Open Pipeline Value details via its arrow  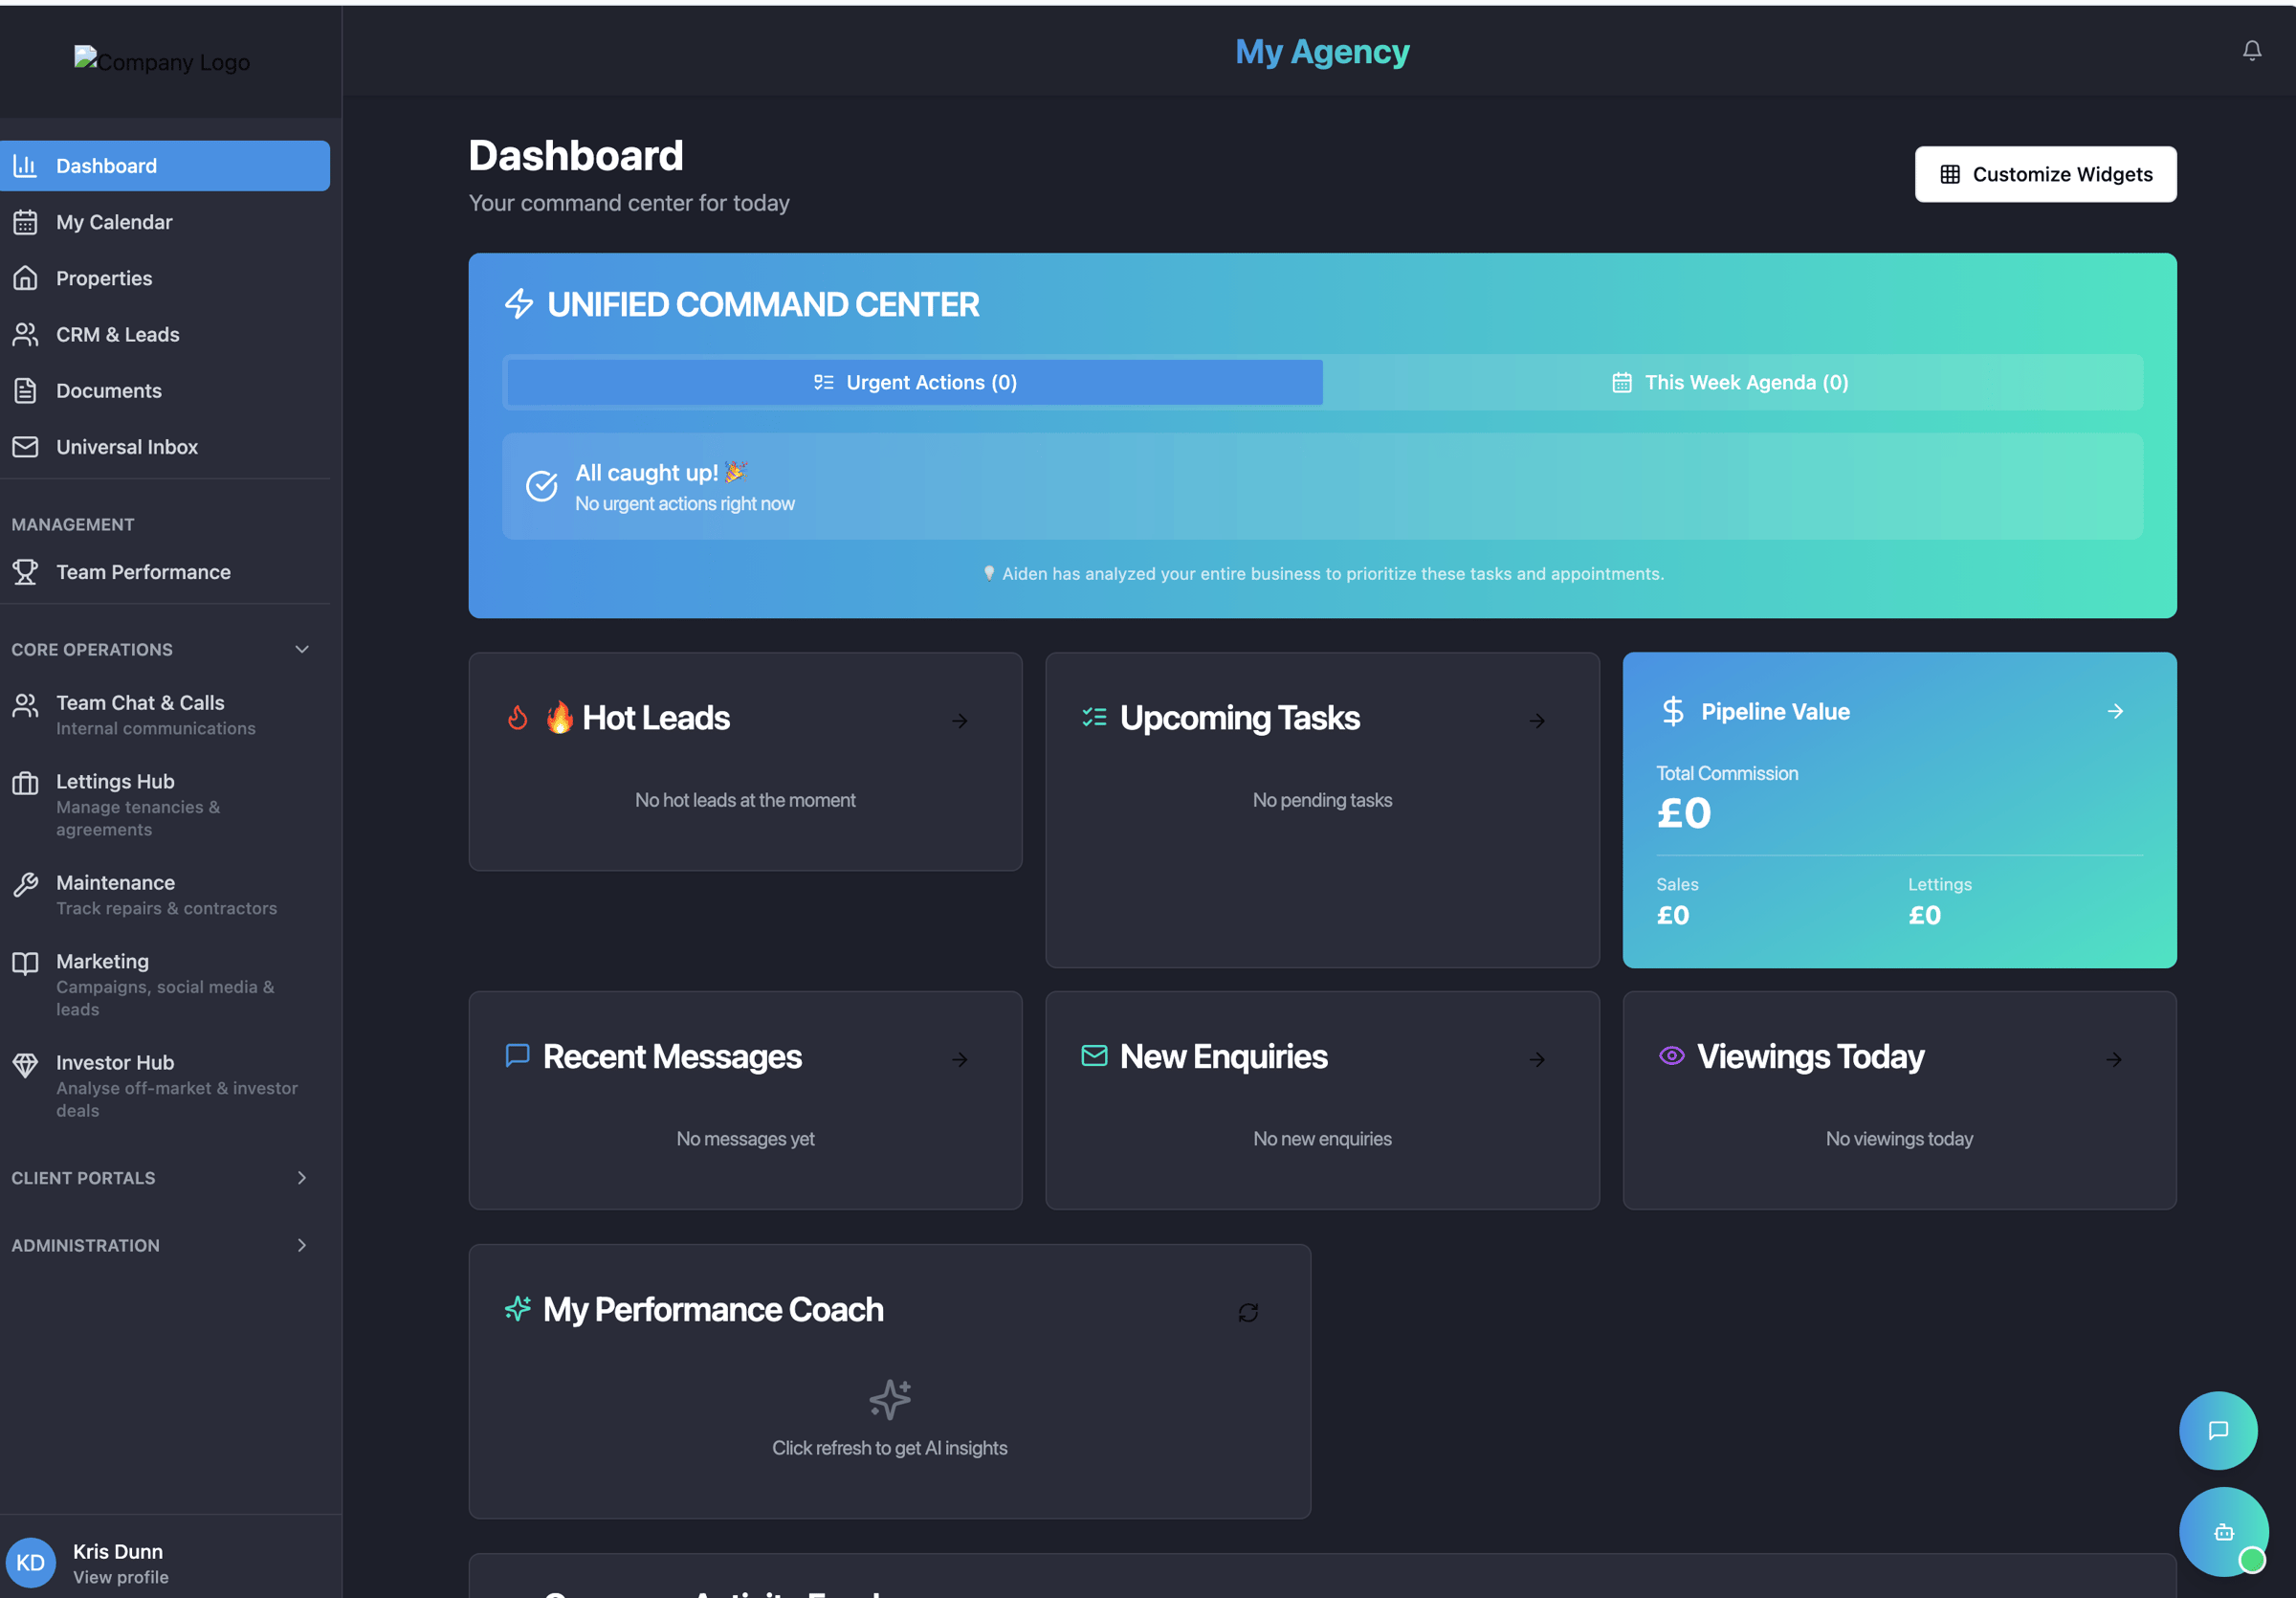2116,711
